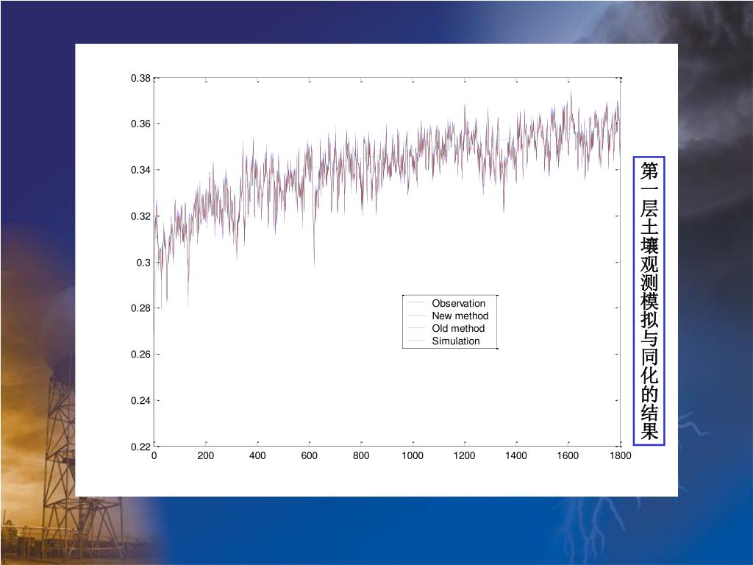Image resolution: width=753 pixels, height=565 pixels.
Task: Click x-axis label 1400
Action: (516, 455)
